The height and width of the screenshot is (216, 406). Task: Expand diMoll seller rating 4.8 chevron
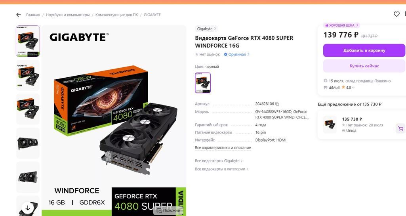tap(353, 88)
